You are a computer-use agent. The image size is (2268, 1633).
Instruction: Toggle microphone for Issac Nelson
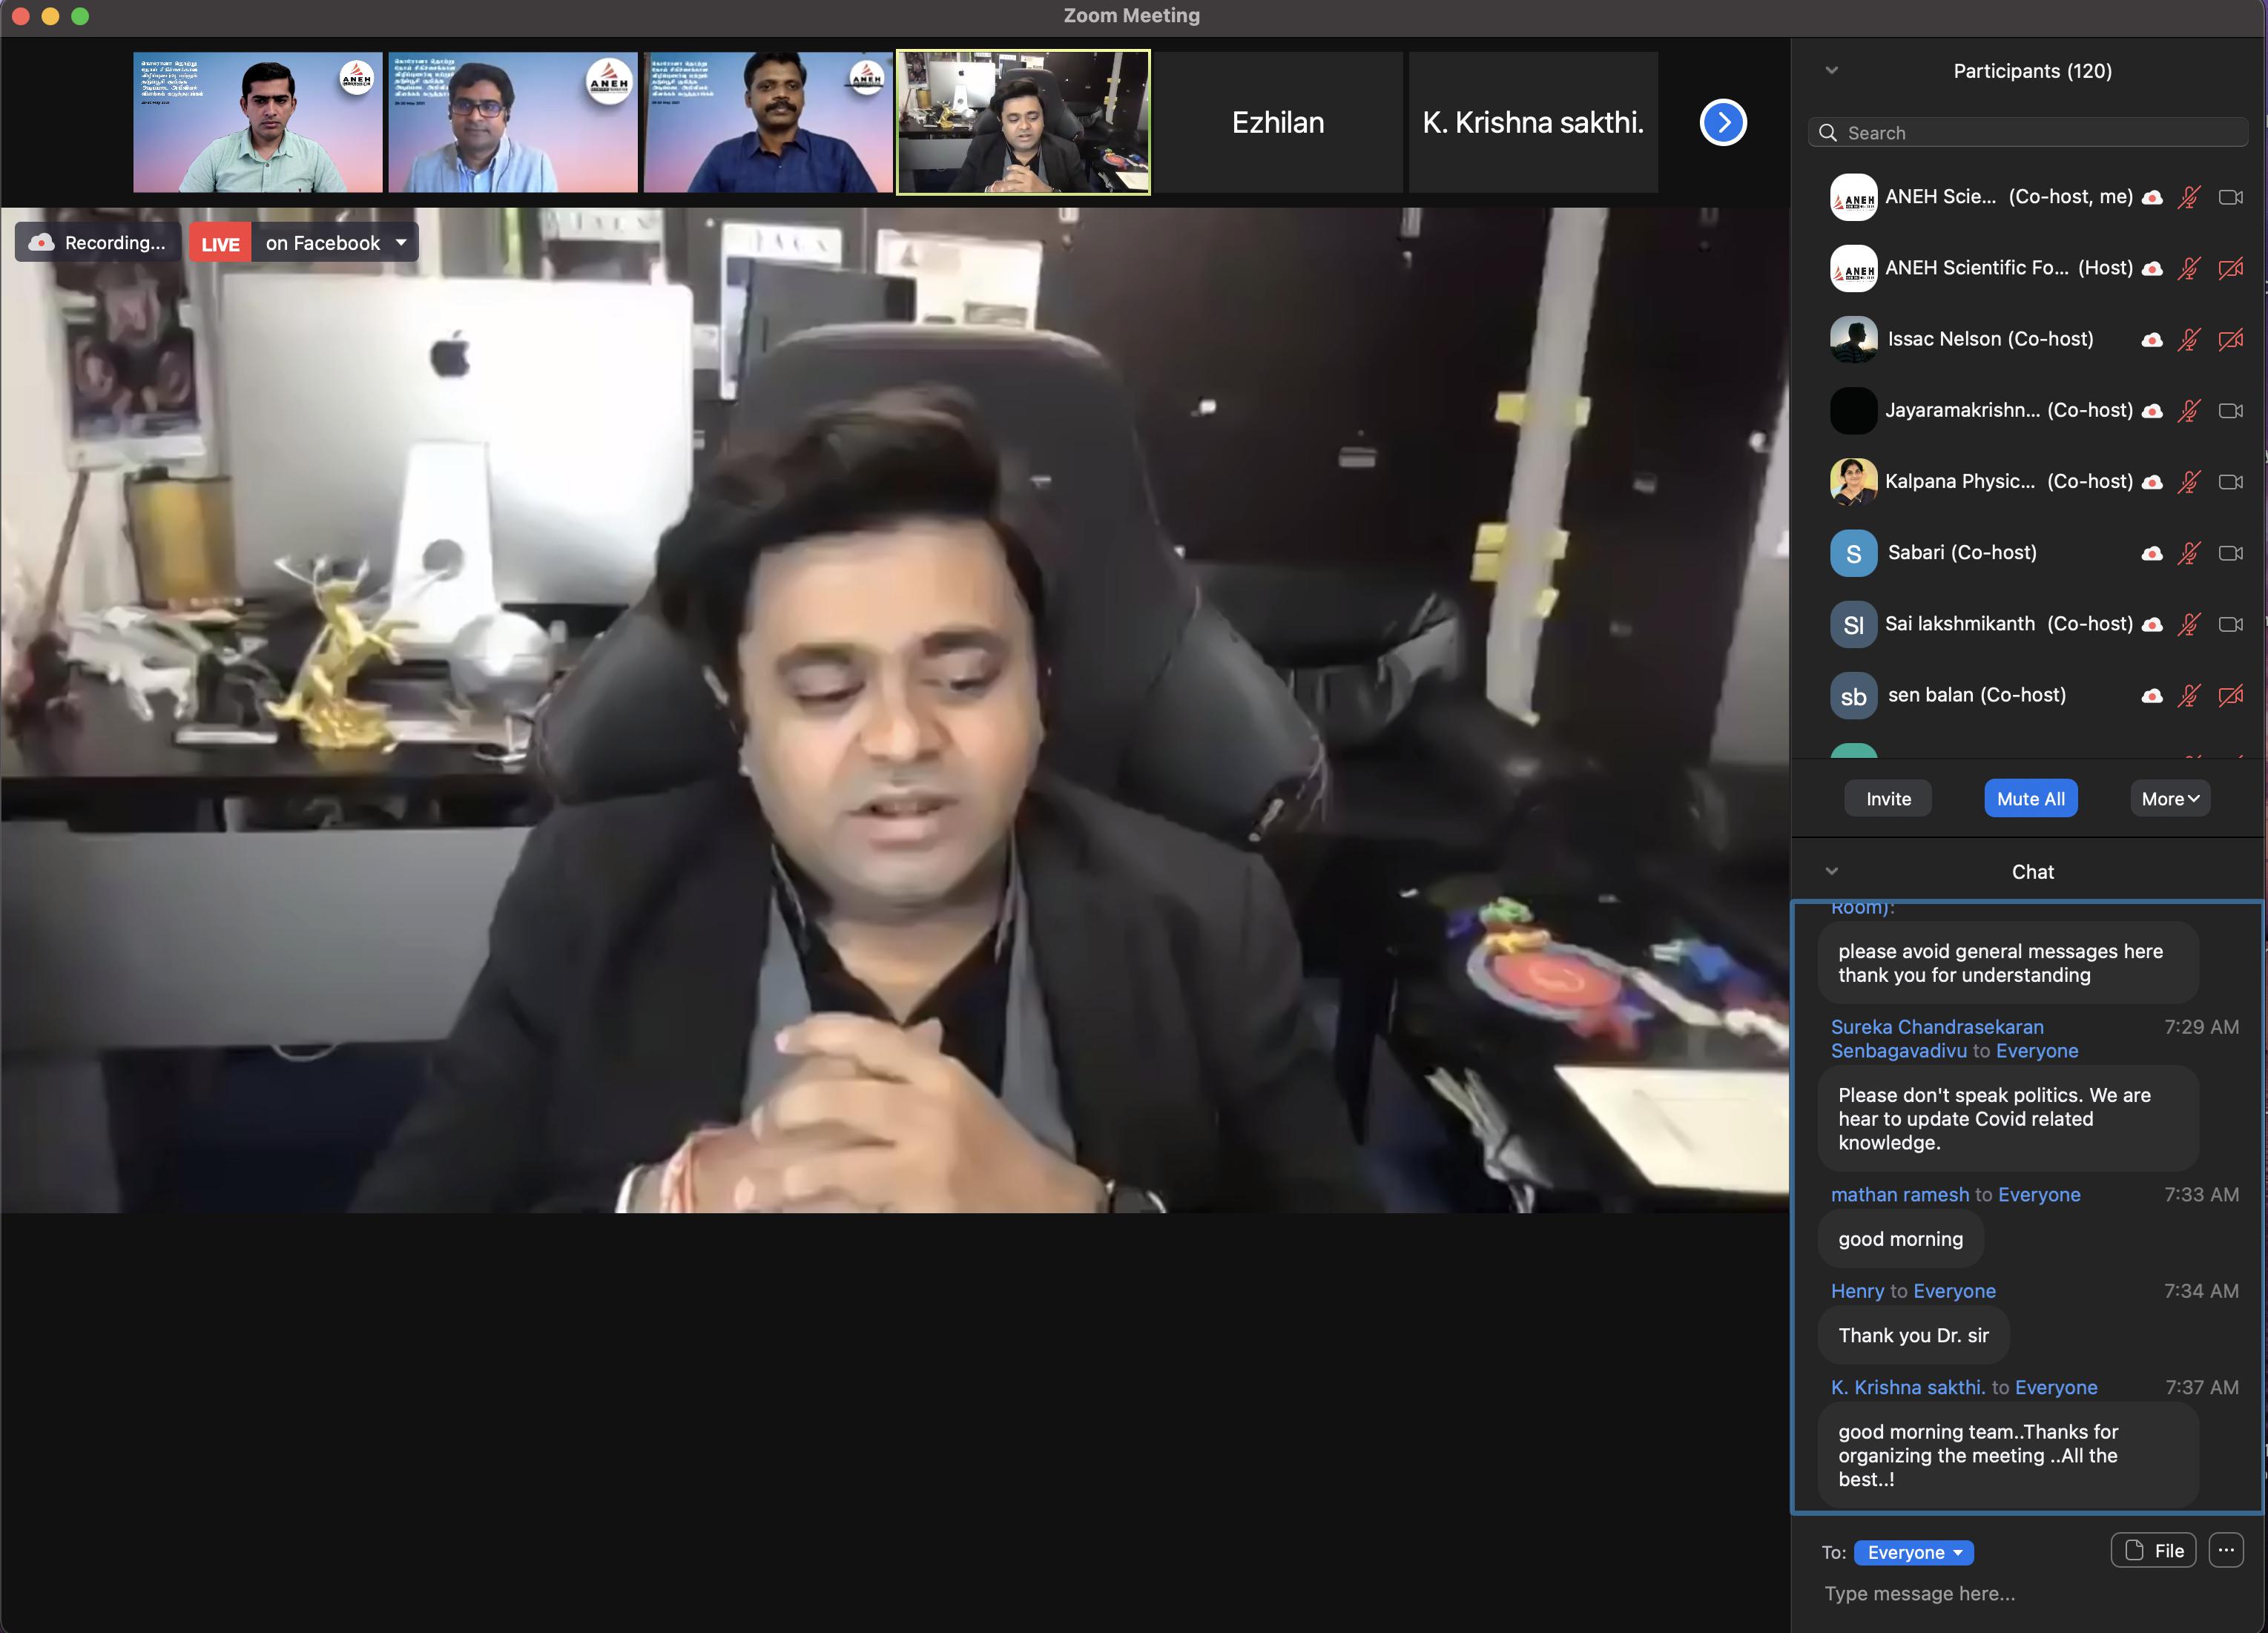(x=2189, y=340)
